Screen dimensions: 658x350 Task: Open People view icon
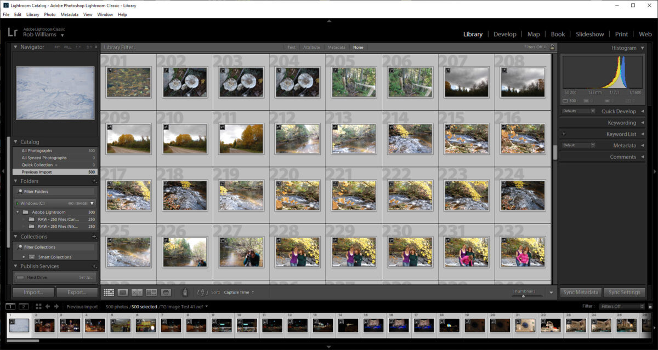click(x=166, y=292)
